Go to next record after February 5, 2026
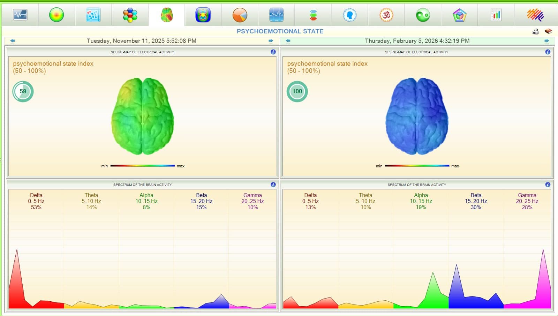The width and height of the screenshot is (558, 316). 546,41
